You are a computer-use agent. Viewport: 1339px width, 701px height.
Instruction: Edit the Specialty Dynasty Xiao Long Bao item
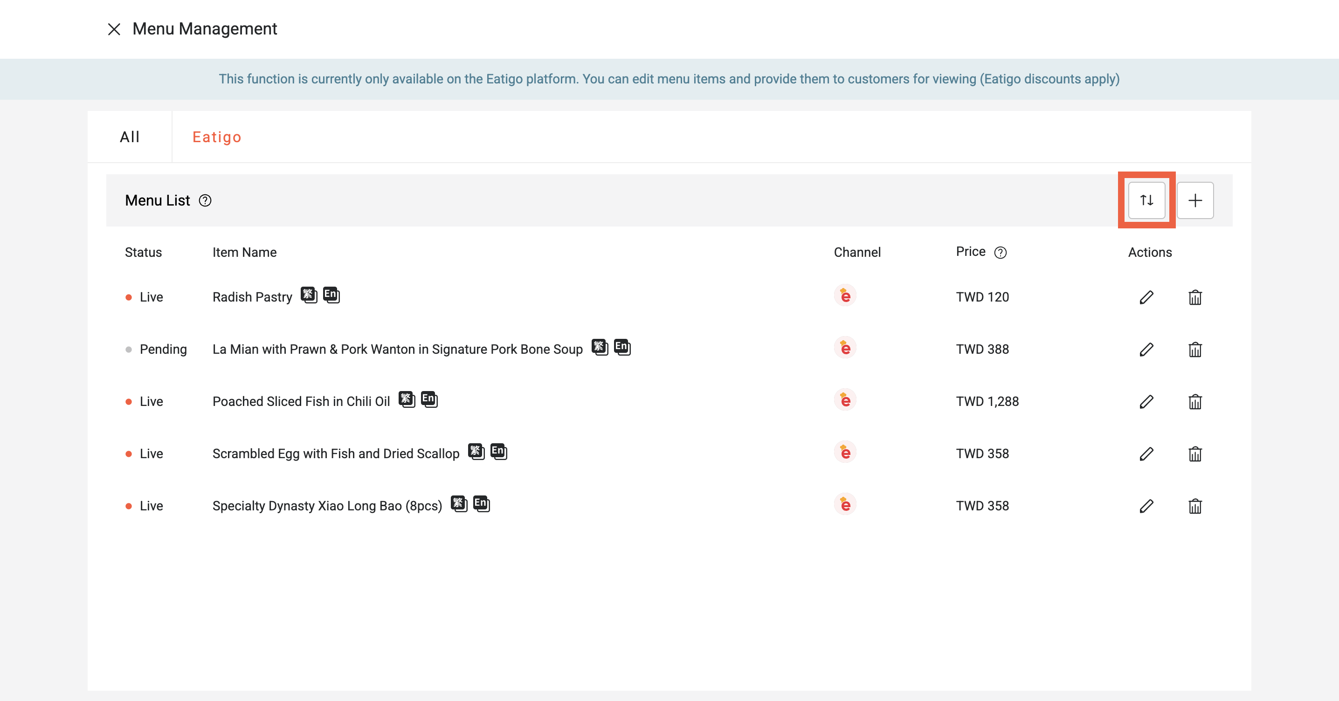click(1146, 506)
